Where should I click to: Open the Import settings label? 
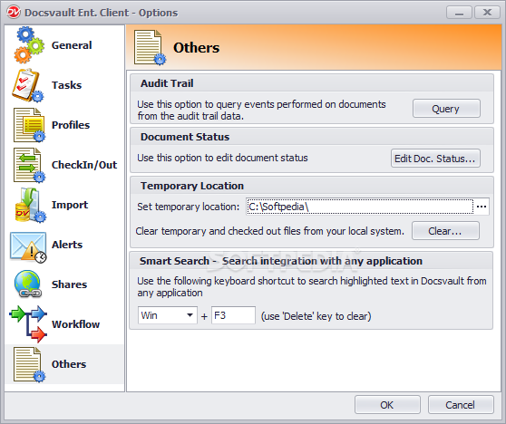(70, 205)
